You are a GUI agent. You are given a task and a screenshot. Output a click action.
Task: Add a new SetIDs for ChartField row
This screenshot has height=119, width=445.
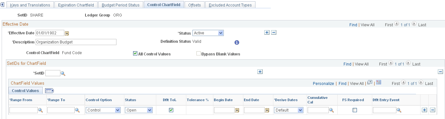click(x=260, y=72)
